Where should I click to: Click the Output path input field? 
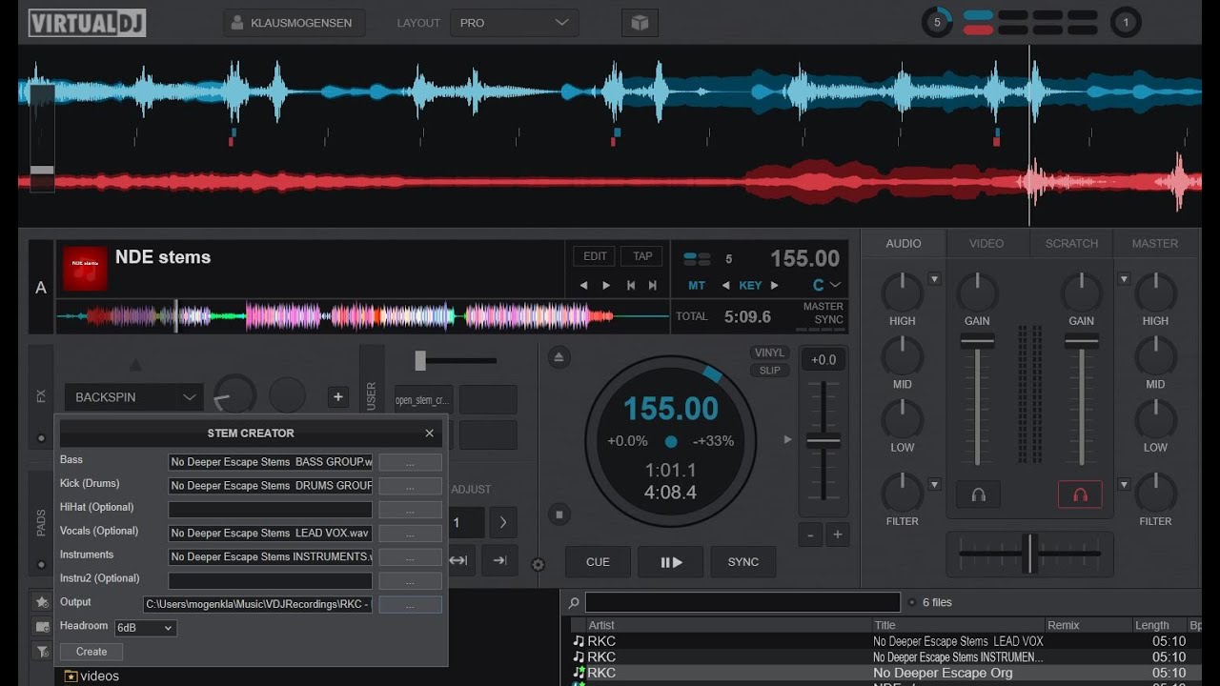coord(257,605)
